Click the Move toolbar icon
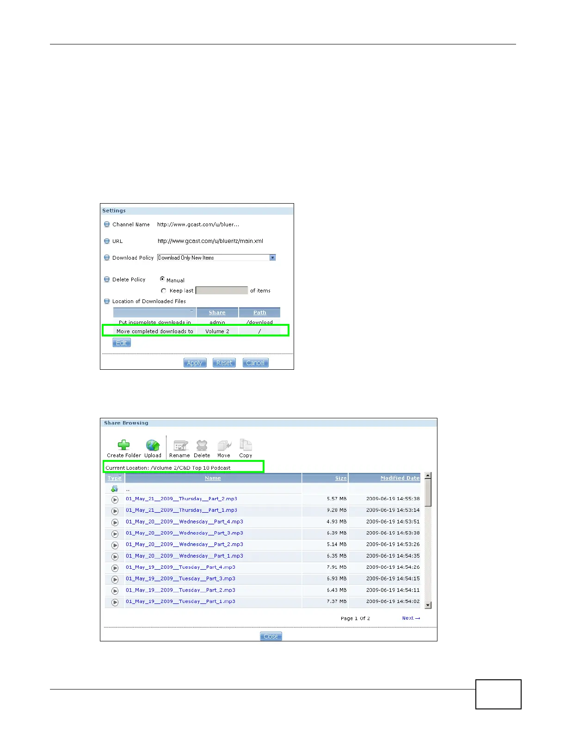 (x=224, y=445)
